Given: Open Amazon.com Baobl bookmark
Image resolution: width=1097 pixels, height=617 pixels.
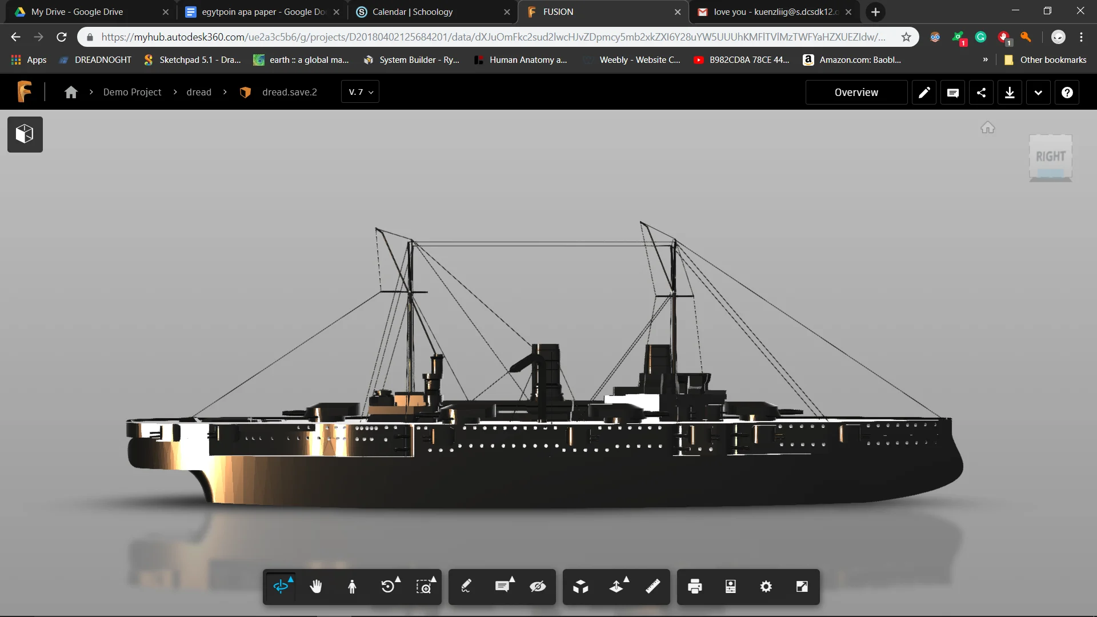Looking at the screenshot, I should tap(852, 60).
